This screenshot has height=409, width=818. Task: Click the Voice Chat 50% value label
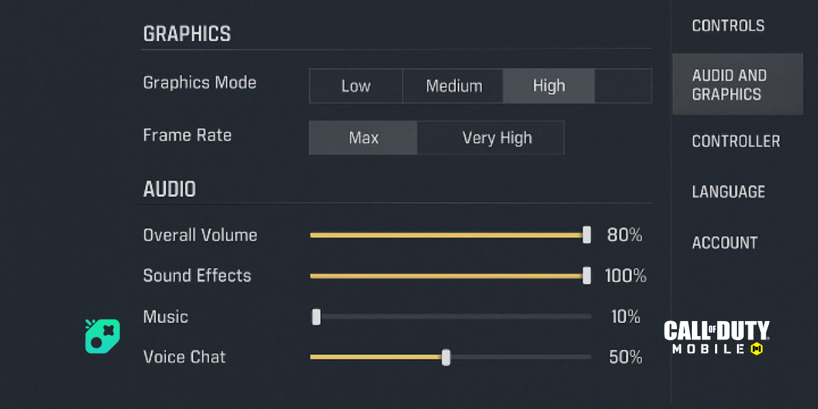(625, 357)
